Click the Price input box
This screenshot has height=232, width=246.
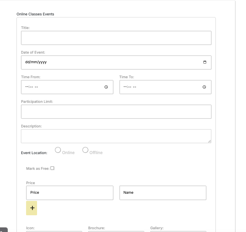coord(70,193)
